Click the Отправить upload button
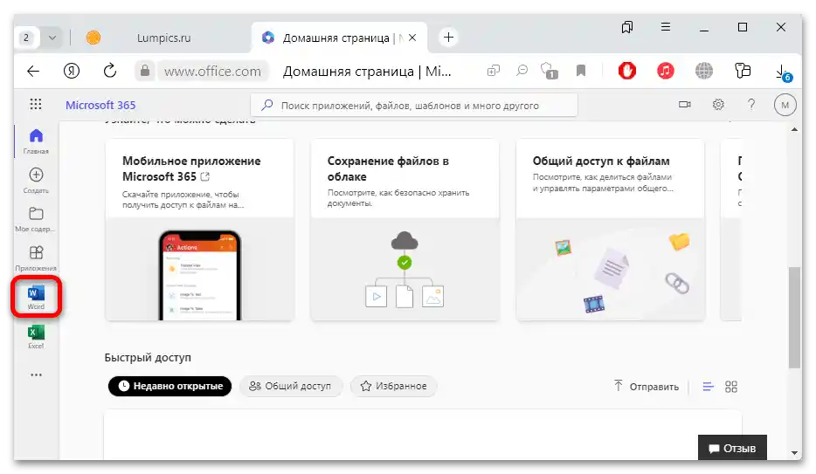Viewport: 816px width, 474px height. 646,386
